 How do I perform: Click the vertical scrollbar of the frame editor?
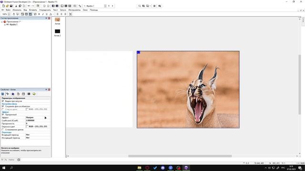pyautogui.click(x=300, y=85)
